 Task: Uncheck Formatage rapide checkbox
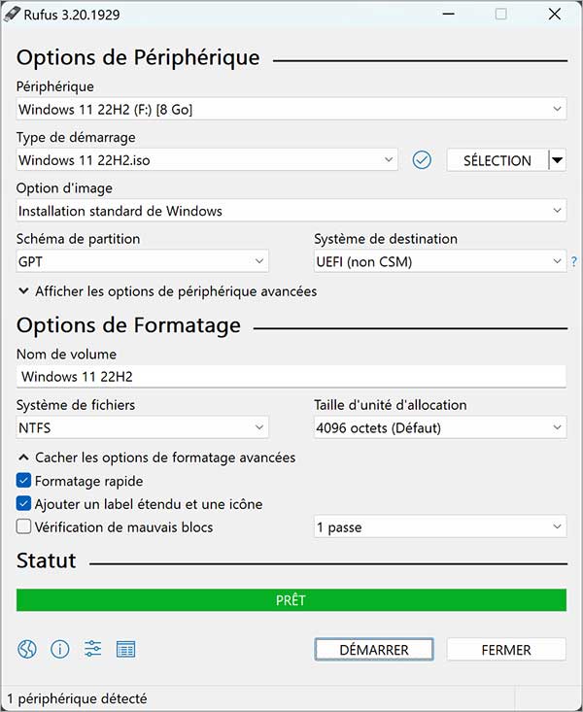tap(23, 481)
